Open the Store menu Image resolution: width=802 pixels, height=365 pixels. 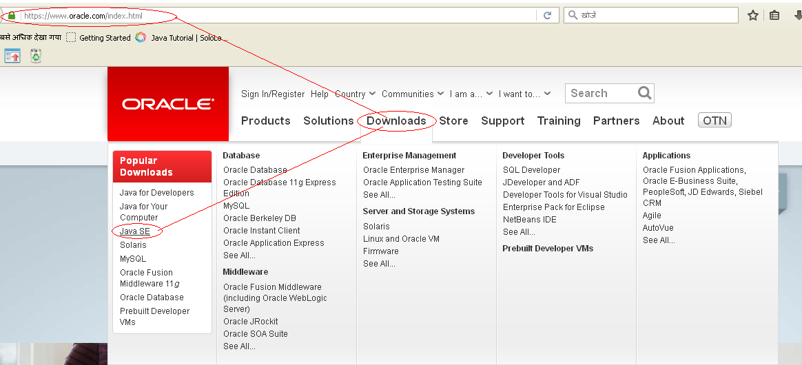click(x=453, y=121)
